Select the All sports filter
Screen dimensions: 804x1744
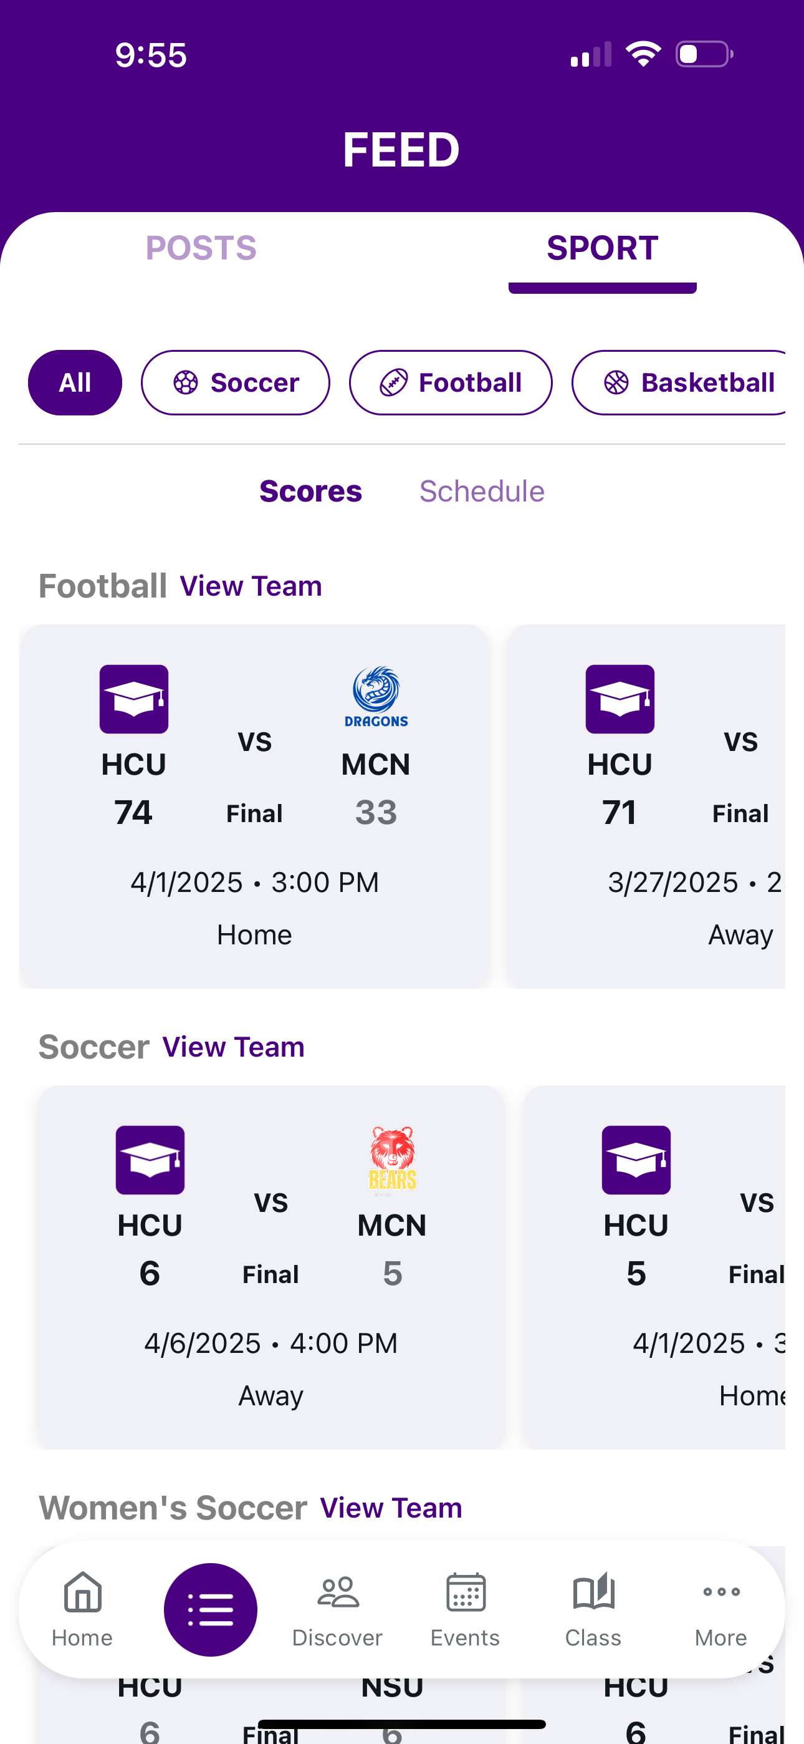[x=74, y=382]
